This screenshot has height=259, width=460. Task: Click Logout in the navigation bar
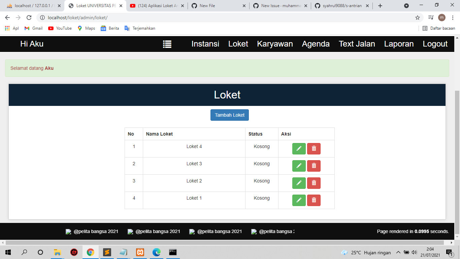click(435, 44)
